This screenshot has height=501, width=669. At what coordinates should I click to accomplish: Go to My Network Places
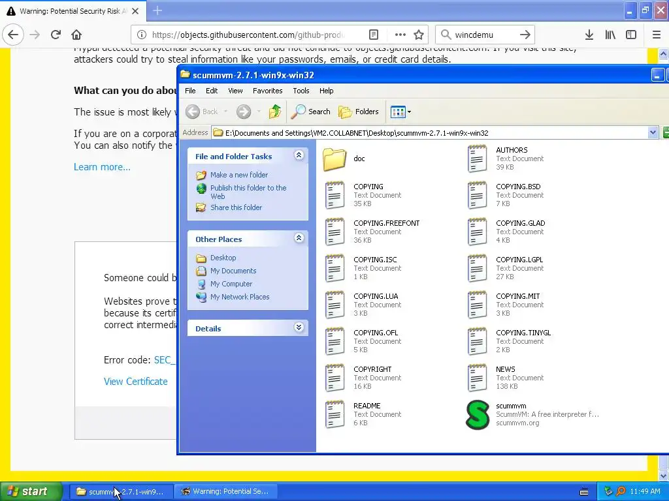(x=240, y=297)
